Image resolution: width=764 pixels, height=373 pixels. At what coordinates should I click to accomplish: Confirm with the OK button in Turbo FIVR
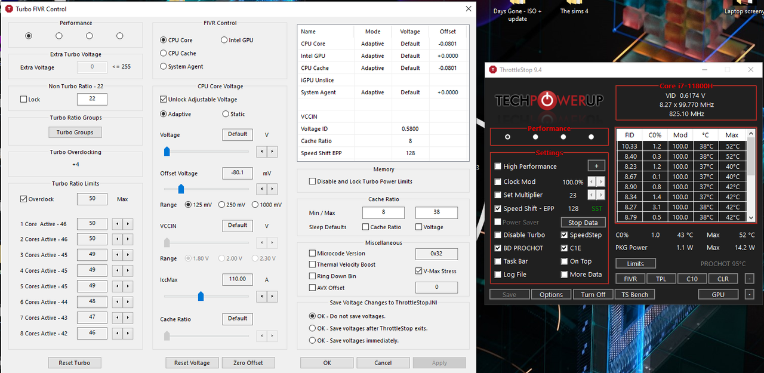326,362
